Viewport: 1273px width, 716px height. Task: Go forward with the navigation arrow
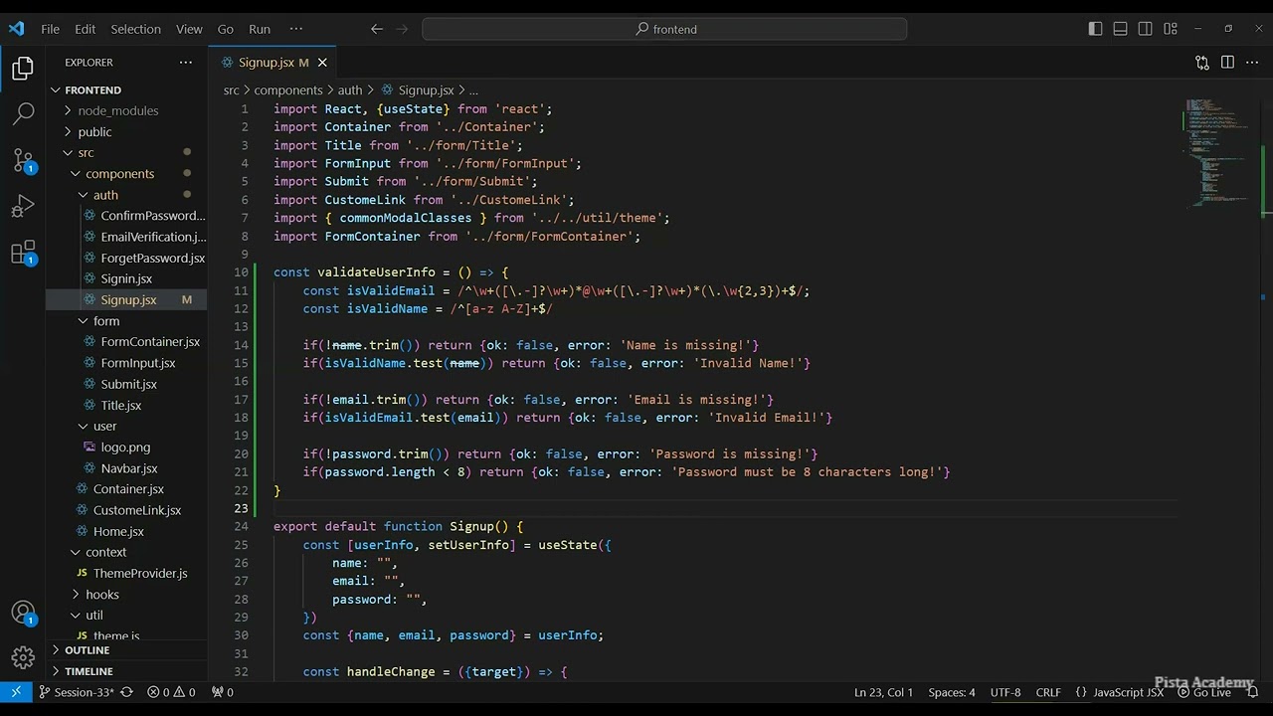point(403,29)
